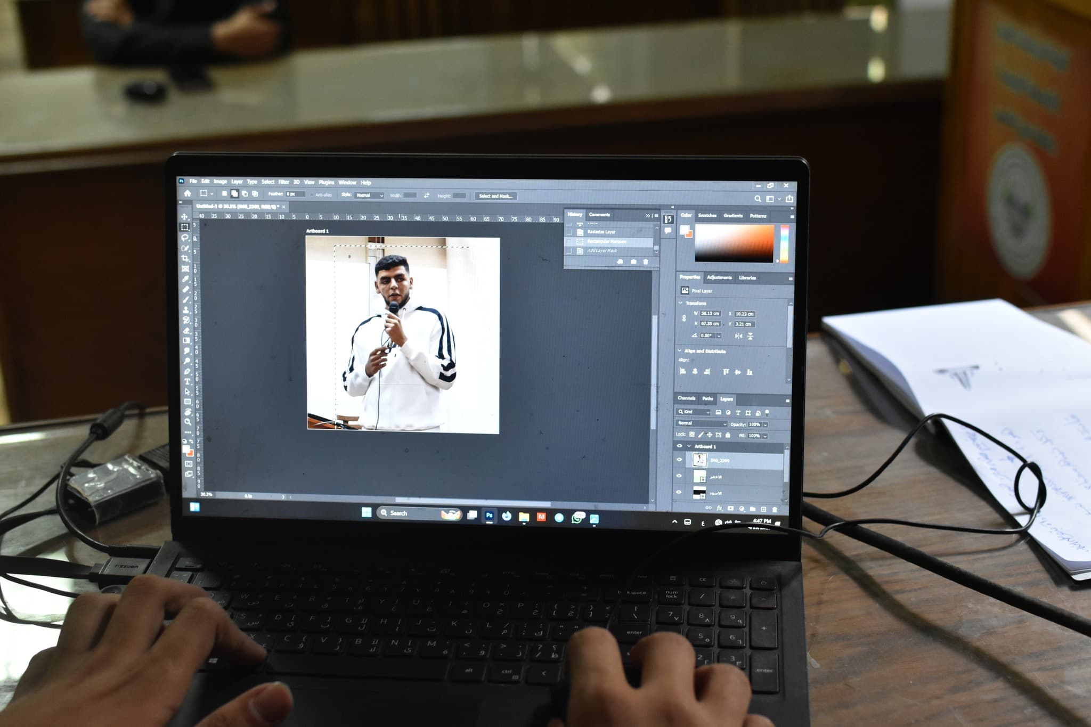Hide the IMG_2369 layer with eye icon
Viewport: 1091px width, 727px height.
point(679,460)
